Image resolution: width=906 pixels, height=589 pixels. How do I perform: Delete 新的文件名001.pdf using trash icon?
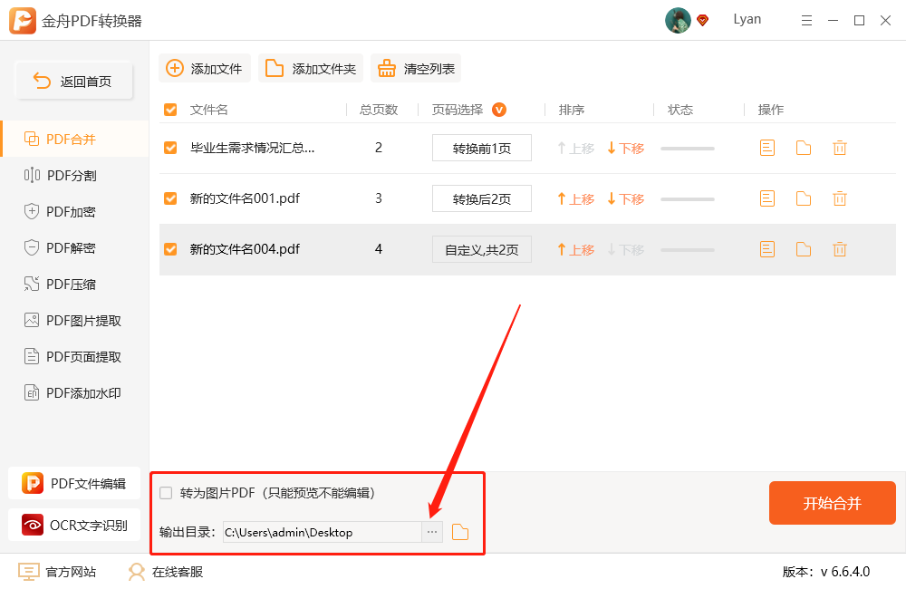pos(839,198)
